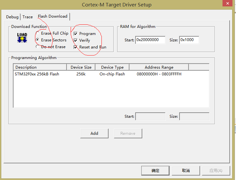
Task: Click the Description column header
Action: [x=40, y=67]
